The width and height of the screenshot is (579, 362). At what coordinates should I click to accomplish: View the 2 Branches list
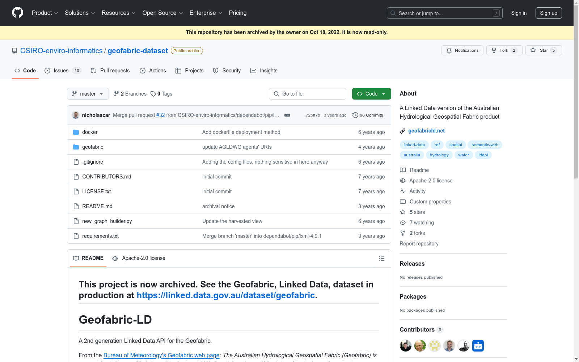point(130,94)
